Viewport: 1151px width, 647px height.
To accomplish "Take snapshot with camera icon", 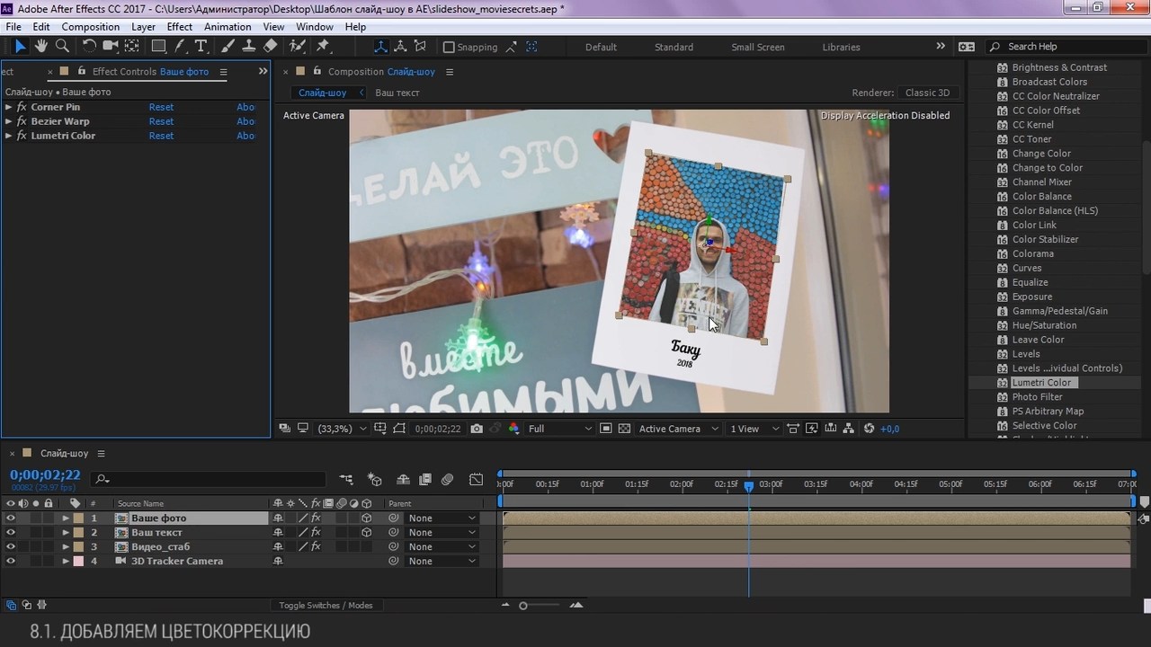I will pos(477,429).
